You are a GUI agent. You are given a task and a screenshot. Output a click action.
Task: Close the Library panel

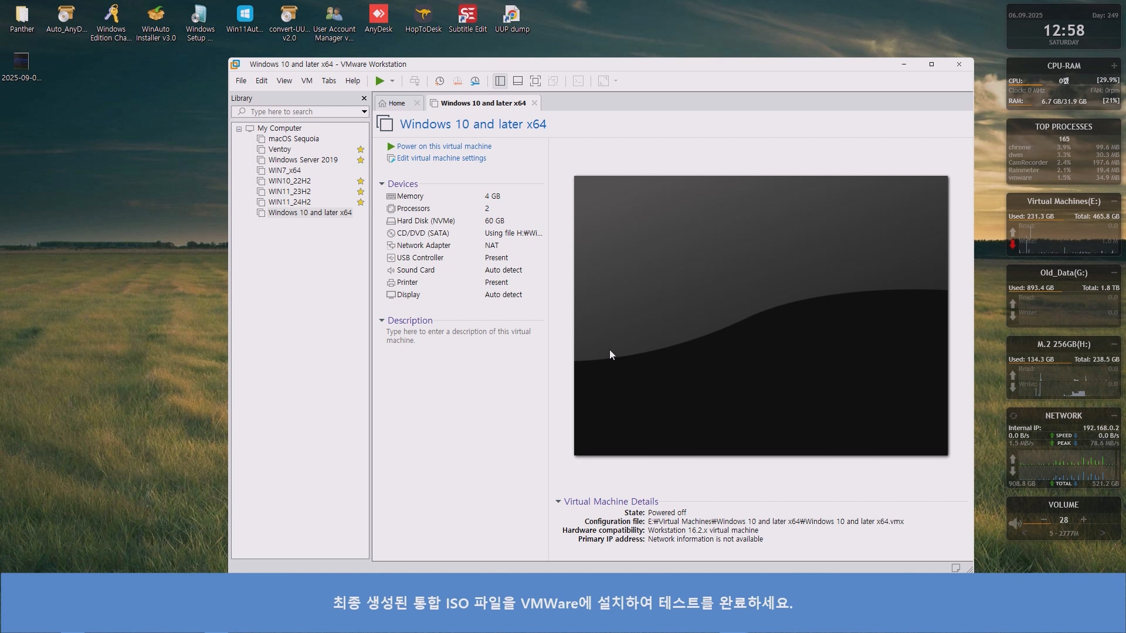pyautogui.click(x=364, y=98)
